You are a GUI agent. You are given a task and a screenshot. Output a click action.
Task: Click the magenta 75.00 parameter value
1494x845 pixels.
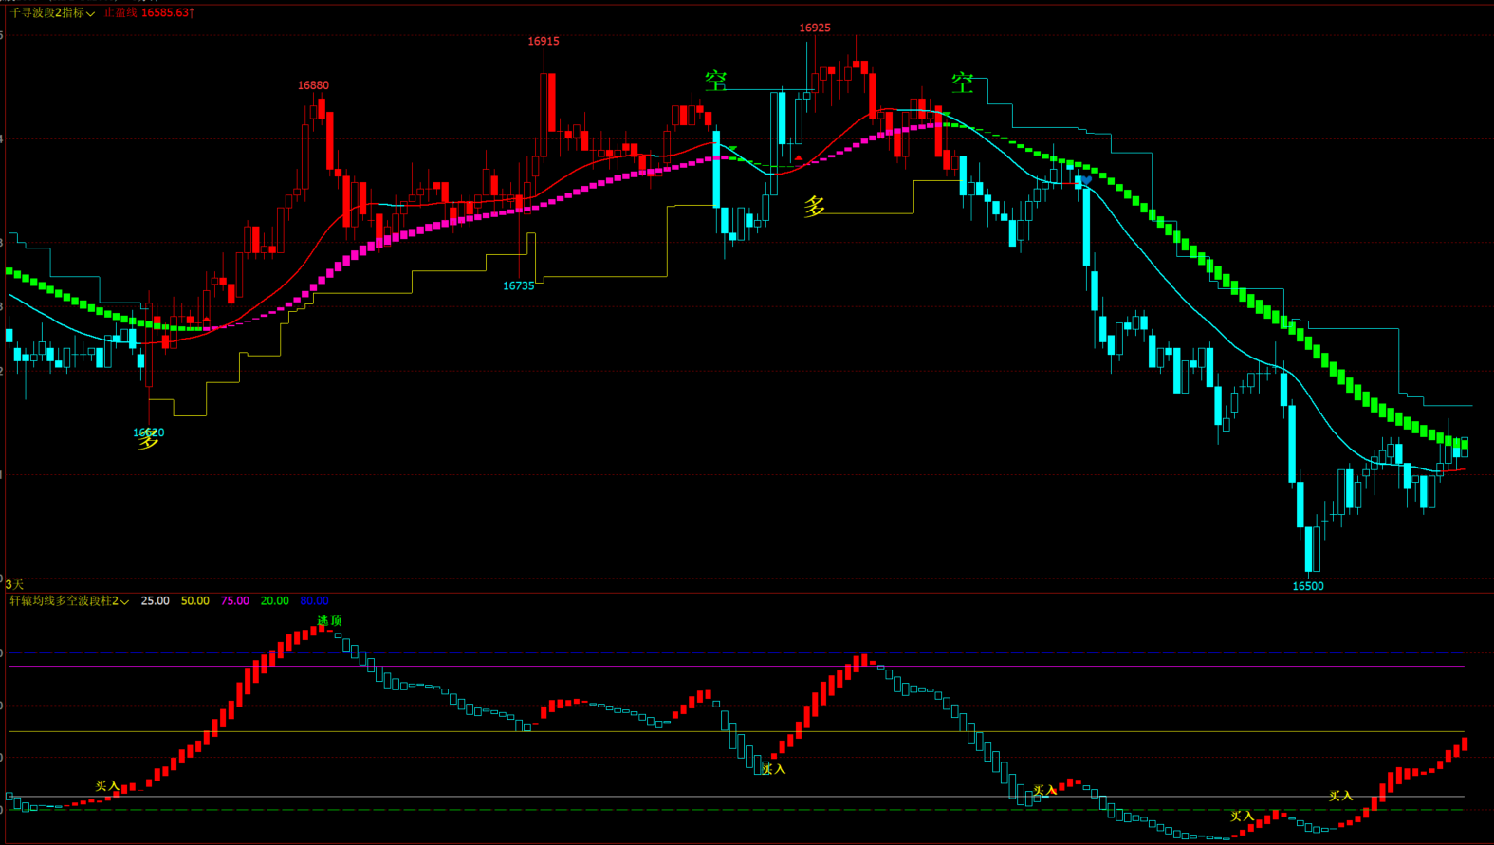click(234, 601)
